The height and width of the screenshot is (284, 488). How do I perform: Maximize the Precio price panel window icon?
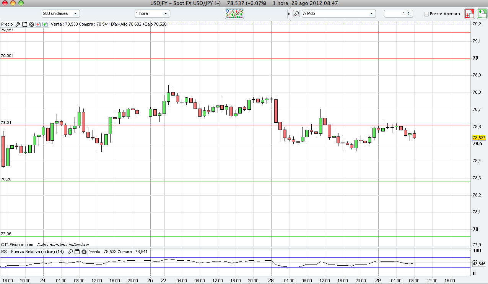point(25,24)
